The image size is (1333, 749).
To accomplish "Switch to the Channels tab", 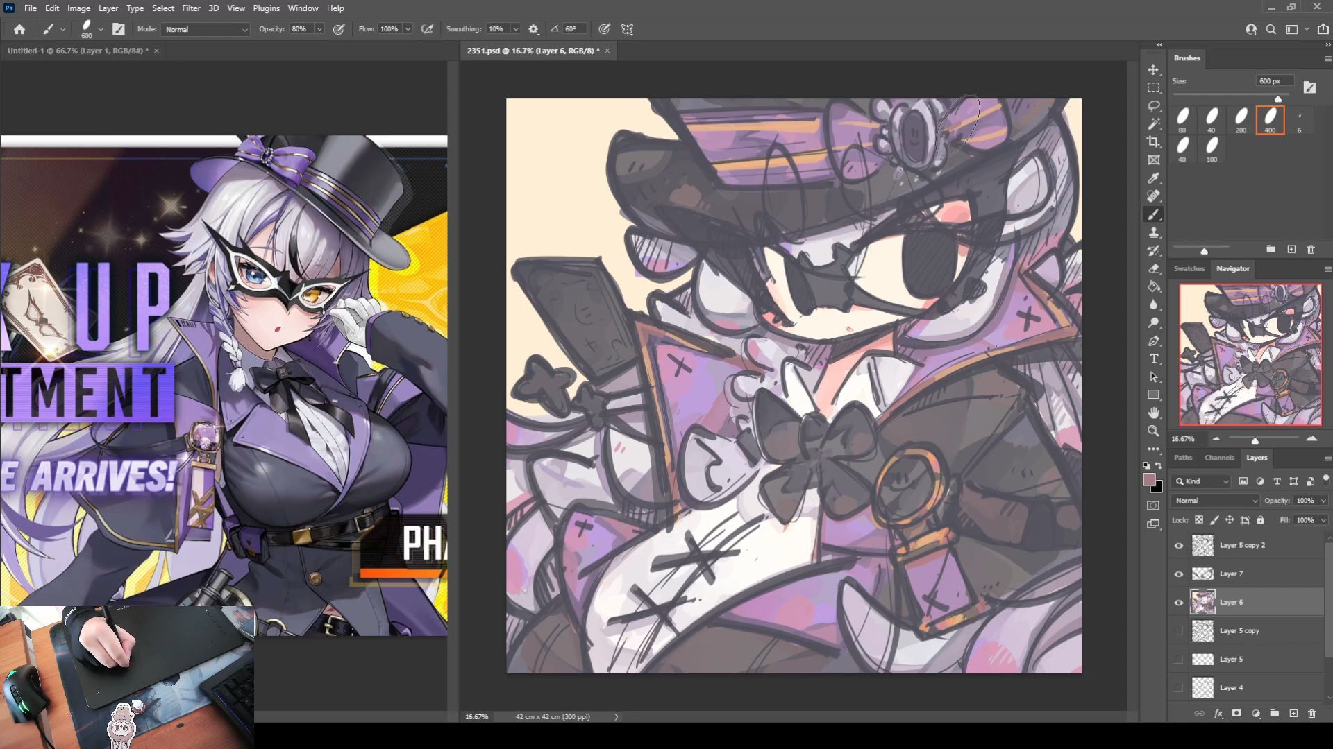I will [1219, 458].
